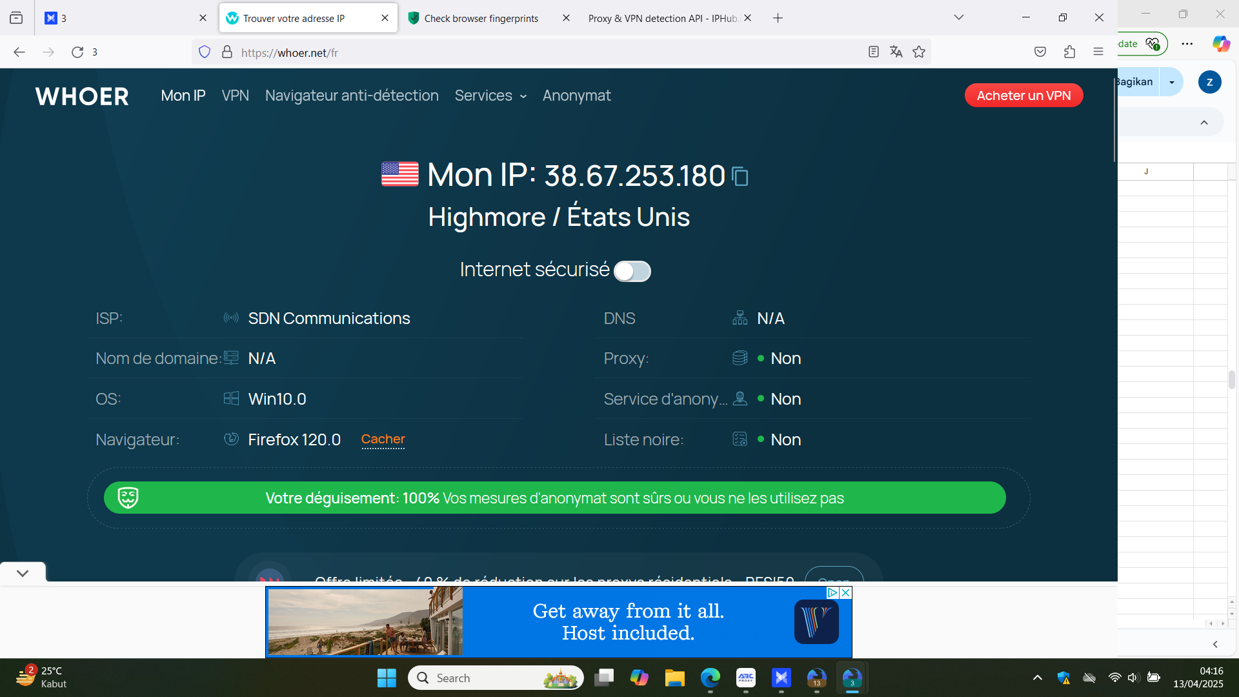Click the WHOER logo
Image resolution: width=1239 pixels, height=697 pixels.
point(82,96)
